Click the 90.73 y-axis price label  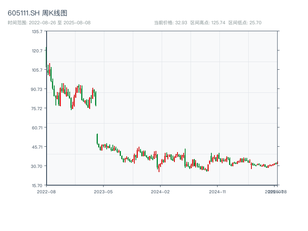37,89
